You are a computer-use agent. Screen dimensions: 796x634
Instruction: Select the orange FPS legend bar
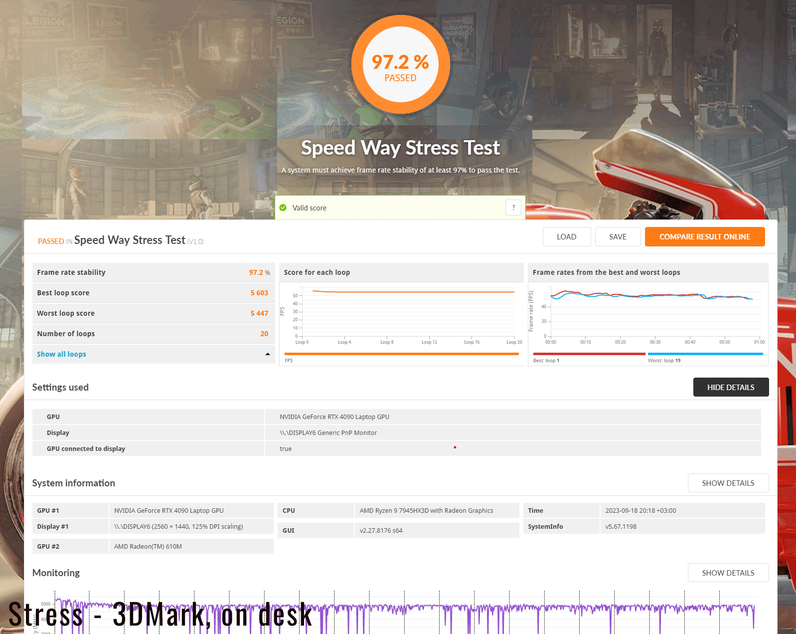[401, 354]
